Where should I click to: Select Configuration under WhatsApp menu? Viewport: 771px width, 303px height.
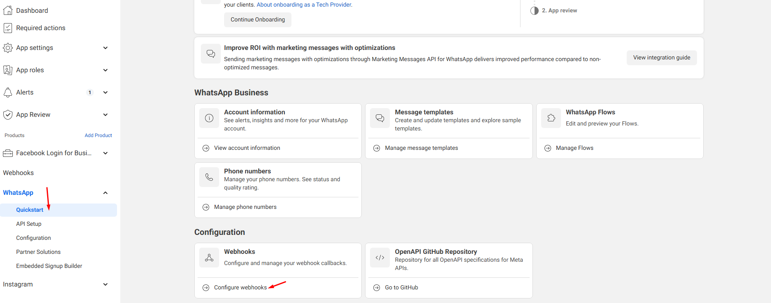pyautogui.click(x=33, y=238)
